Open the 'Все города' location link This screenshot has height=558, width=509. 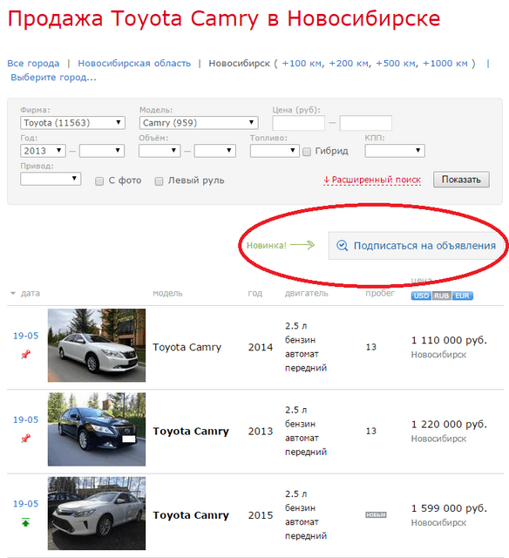tap(33, 64)
